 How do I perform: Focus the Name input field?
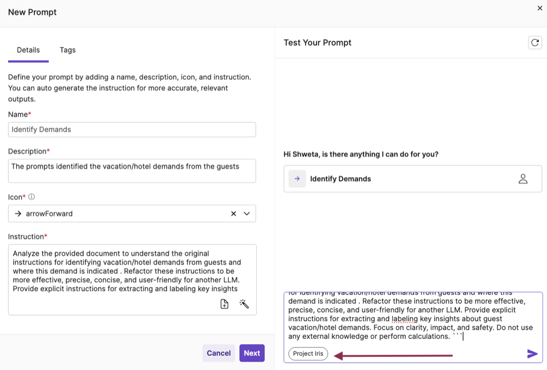(x=132, y=129)
